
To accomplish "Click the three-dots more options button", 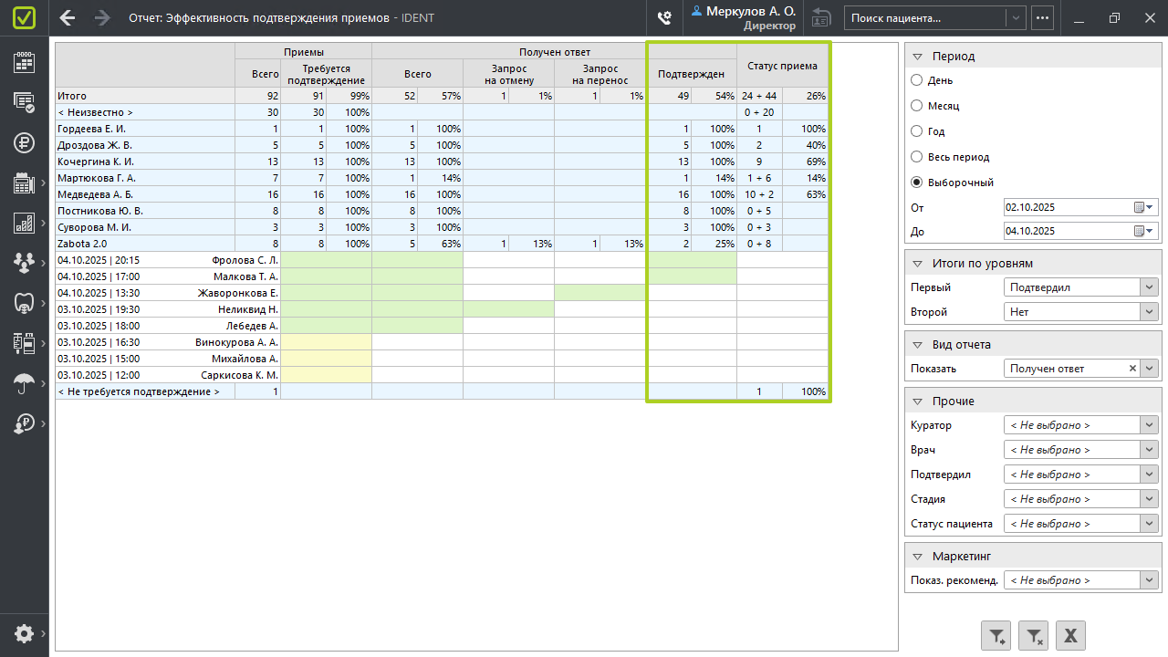I will click(x=1042, y=17).
